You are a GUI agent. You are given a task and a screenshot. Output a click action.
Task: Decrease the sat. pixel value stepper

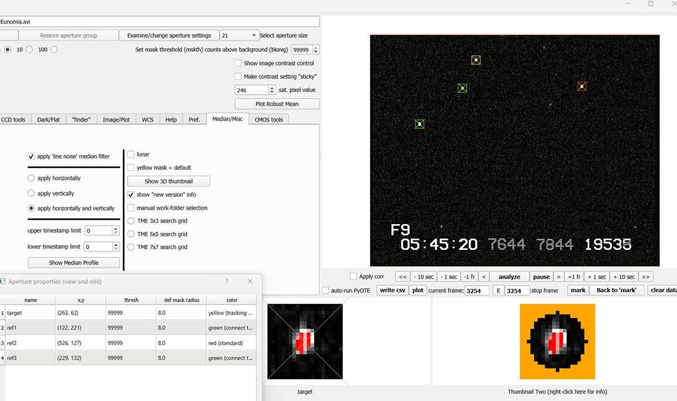[272, 92]
